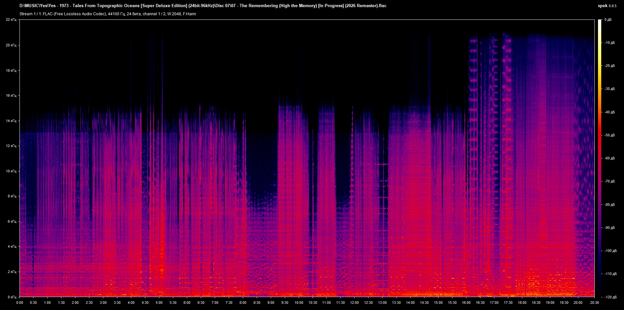This screenshot has width=624, height=310.
Task: Click the 4:00 time axis label
Action: pos(131,303)
